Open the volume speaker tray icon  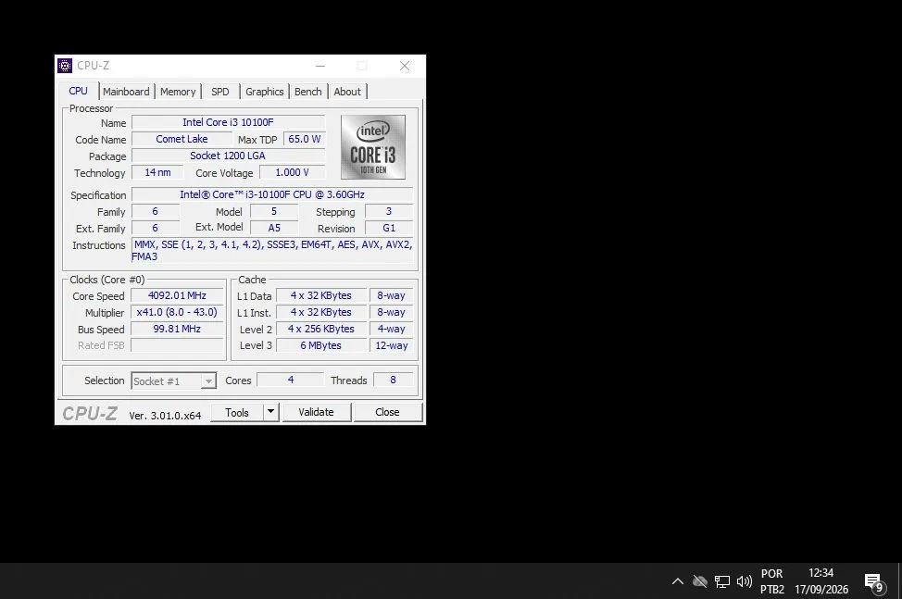pos(745,581)
